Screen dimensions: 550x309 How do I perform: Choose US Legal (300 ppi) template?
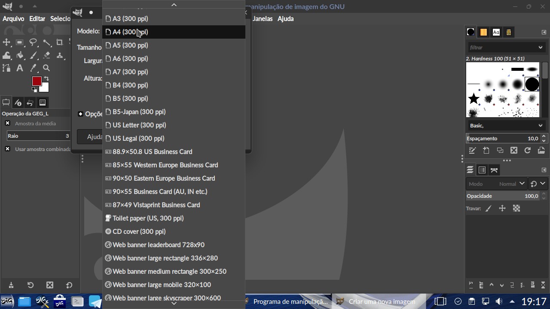[174, 138]
